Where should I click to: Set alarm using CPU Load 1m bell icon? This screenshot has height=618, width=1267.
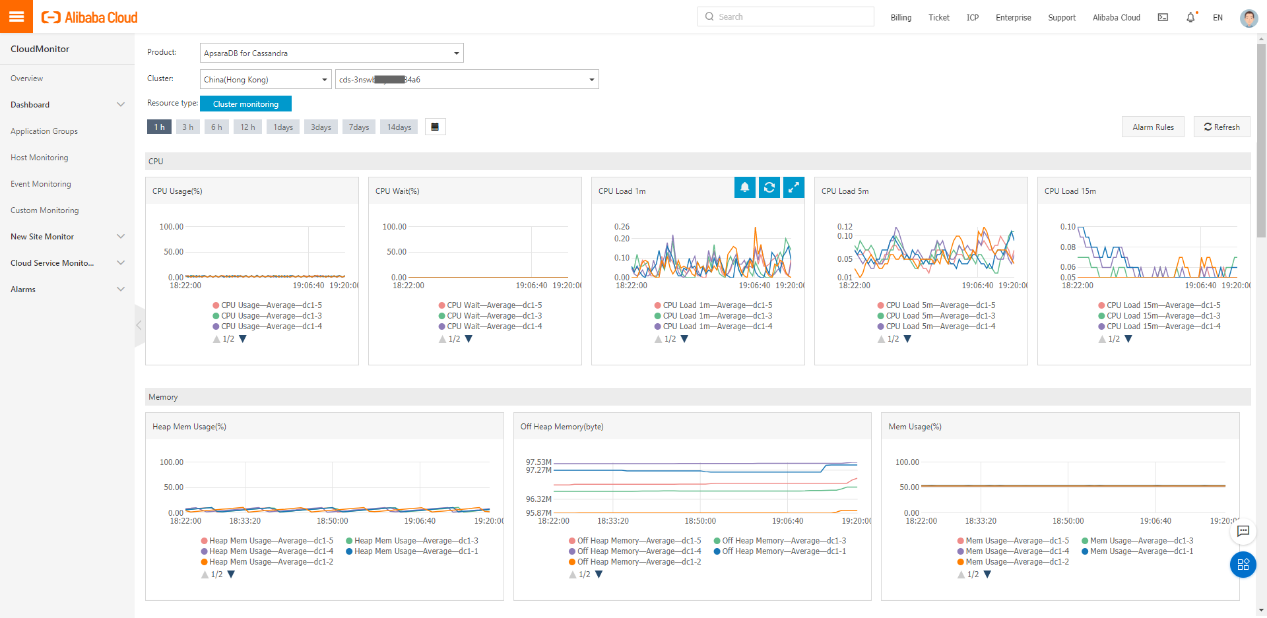(745, 187)
